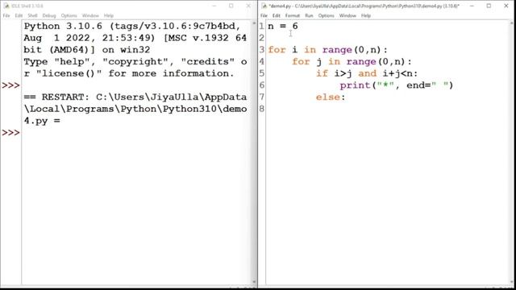Click the 'n = 6' code line
This screenshot has width=516, height=290.
[283, 27]
